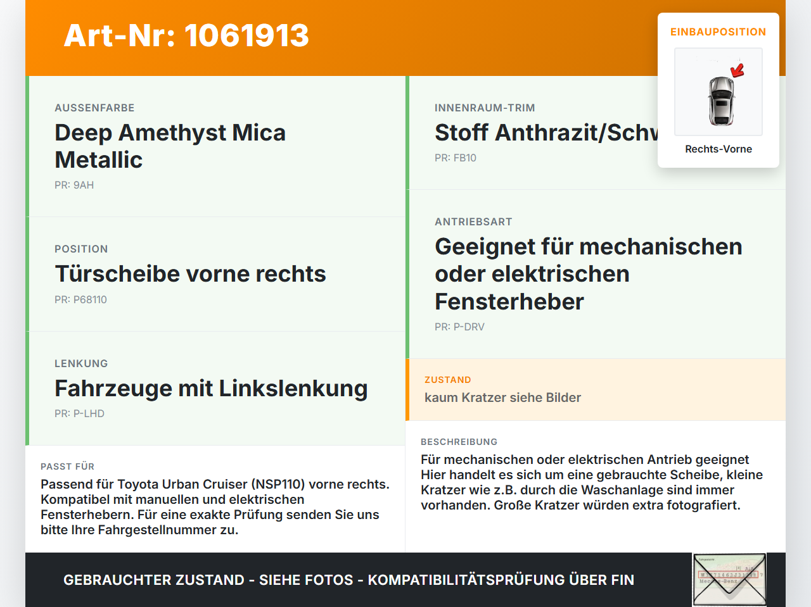
Task: Select Türscheibe vorne rechts position text
Action: [190, 273]
